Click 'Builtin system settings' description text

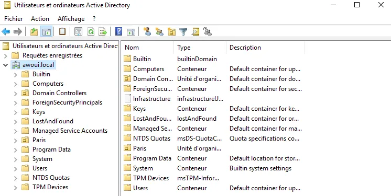[260, 168]
